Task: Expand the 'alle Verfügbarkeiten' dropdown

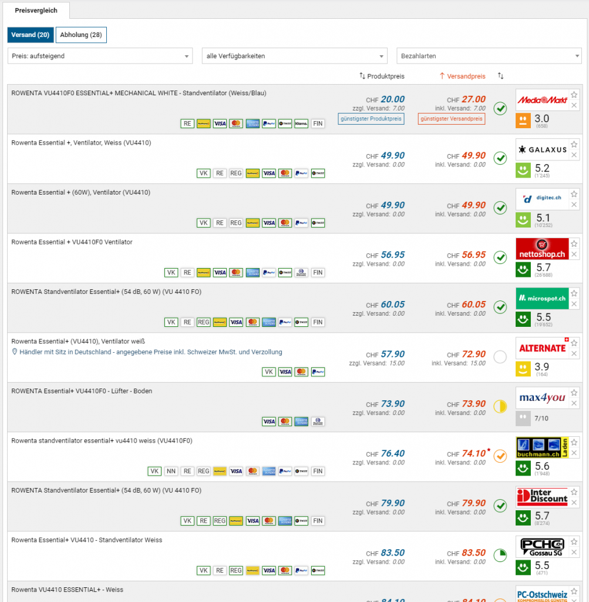Action: click(x=294, y=56)
